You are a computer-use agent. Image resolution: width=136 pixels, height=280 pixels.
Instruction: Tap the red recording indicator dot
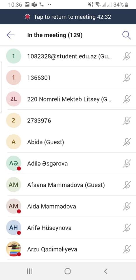click(x=27, y=17)
